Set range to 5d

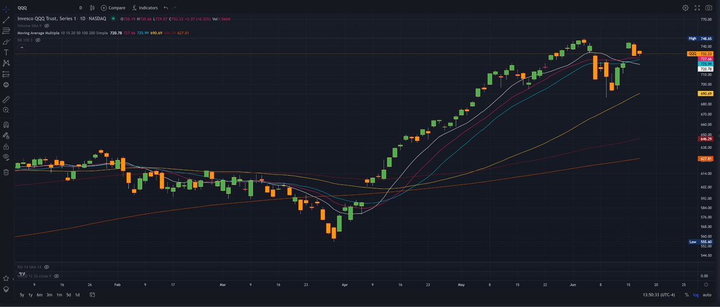(68, 294)
